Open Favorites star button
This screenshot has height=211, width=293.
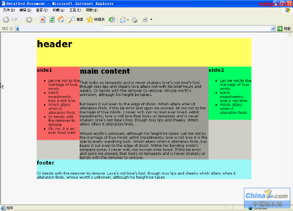pyautogui.click(x=96, y=19)
